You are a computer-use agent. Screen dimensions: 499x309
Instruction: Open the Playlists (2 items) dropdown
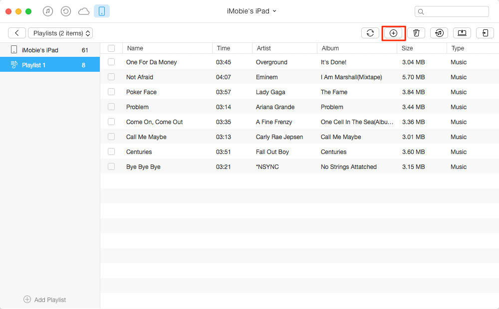tap(60, 33)
